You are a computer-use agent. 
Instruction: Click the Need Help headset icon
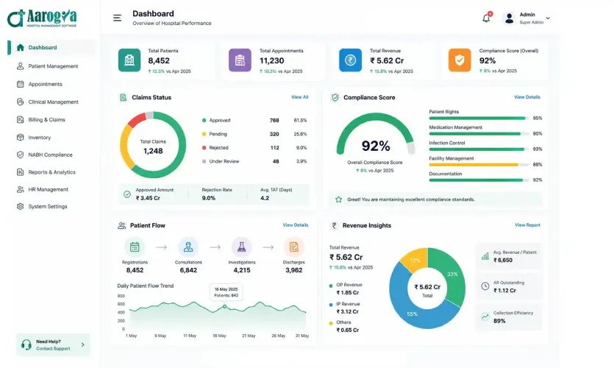26,345
